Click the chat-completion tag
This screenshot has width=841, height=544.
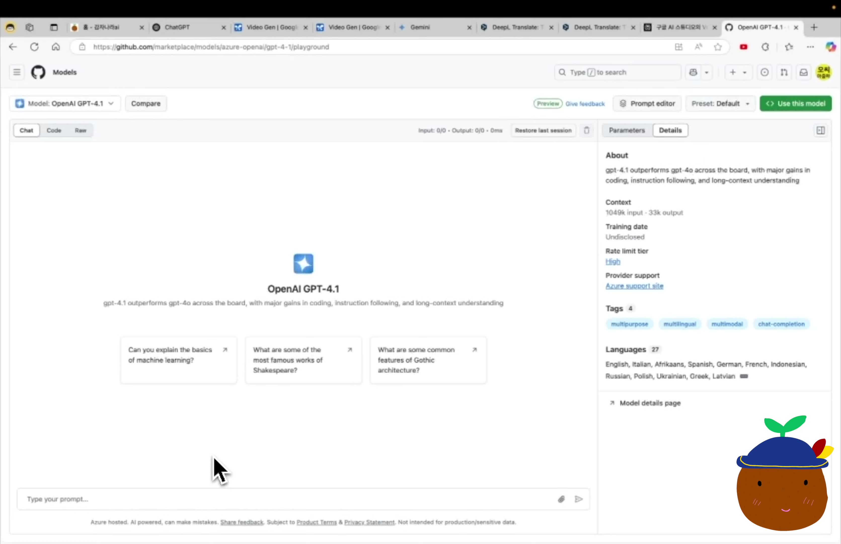(781, 324)
